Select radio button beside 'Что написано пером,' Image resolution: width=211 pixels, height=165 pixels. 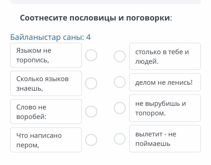[x=91, y=140]
